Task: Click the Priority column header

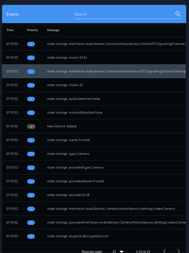Action: point(32,30)
